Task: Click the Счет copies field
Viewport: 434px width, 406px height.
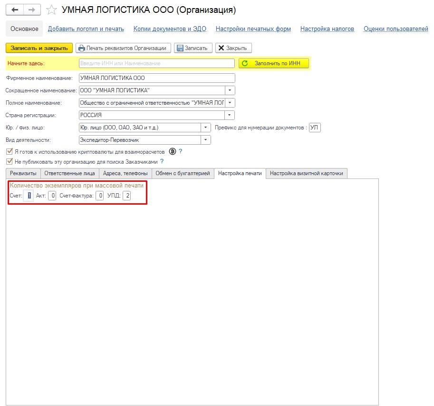Action: (x=29, y=196)
